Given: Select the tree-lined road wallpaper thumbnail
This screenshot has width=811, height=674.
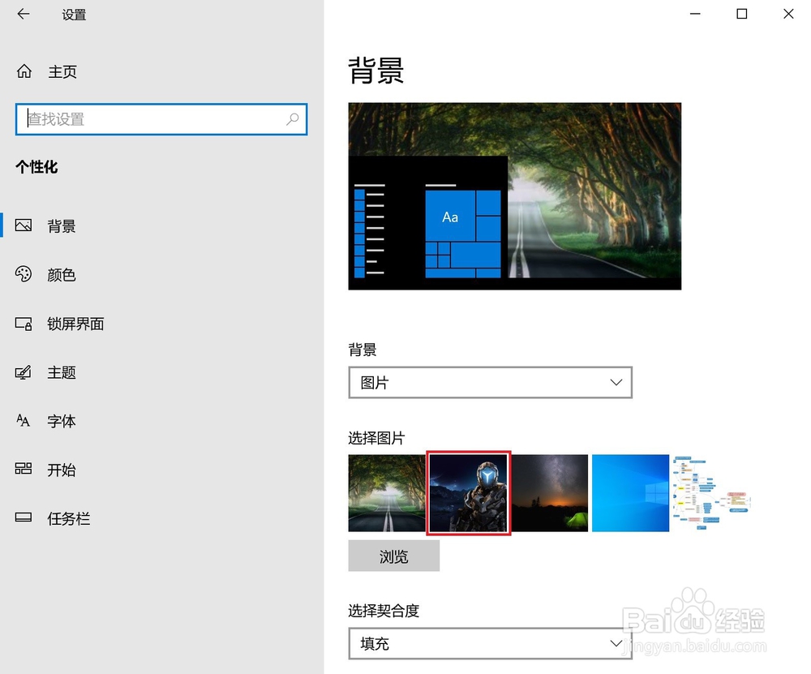Looking at the screenshot, I should pyautogui.click(x=387, y=492).
